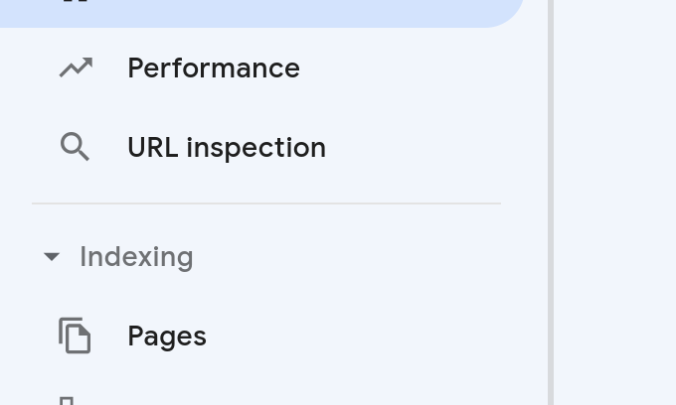Click blank row space right of Pages
Viewport: 676px width, 405px height.
point(378,336)
